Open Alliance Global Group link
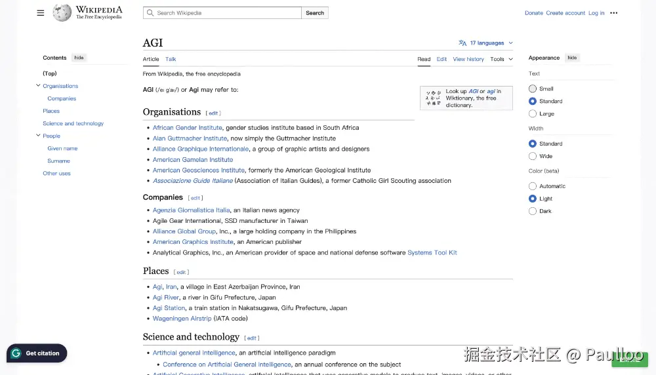 coord(184,231)
